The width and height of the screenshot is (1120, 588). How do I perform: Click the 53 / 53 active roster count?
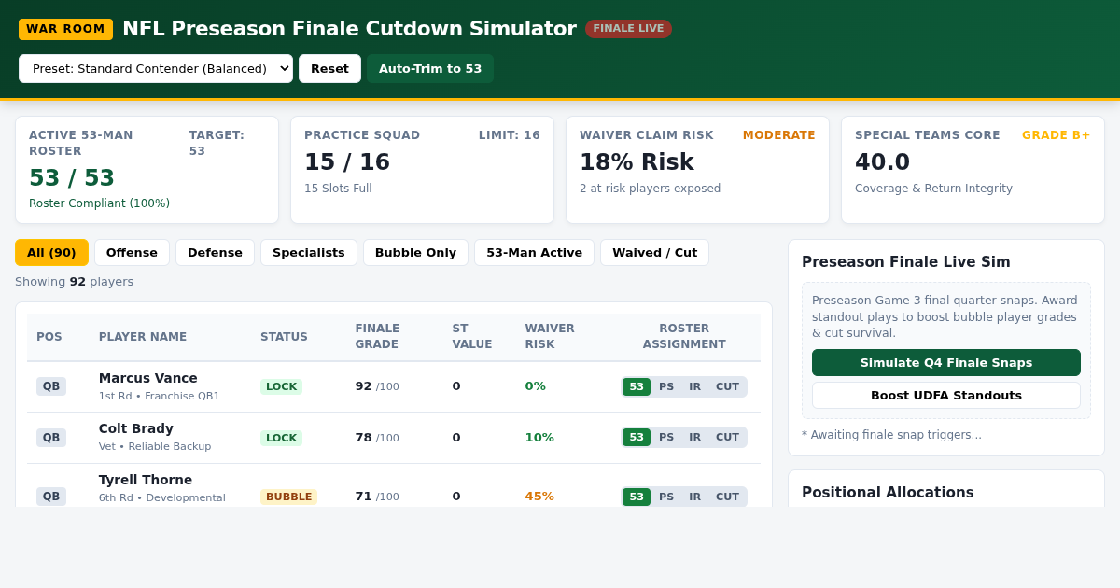72,178
